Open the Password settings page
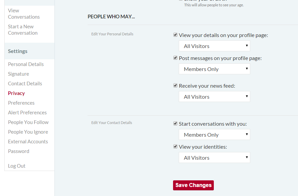This screenshot has height=196, width=298. click(18, 151)
